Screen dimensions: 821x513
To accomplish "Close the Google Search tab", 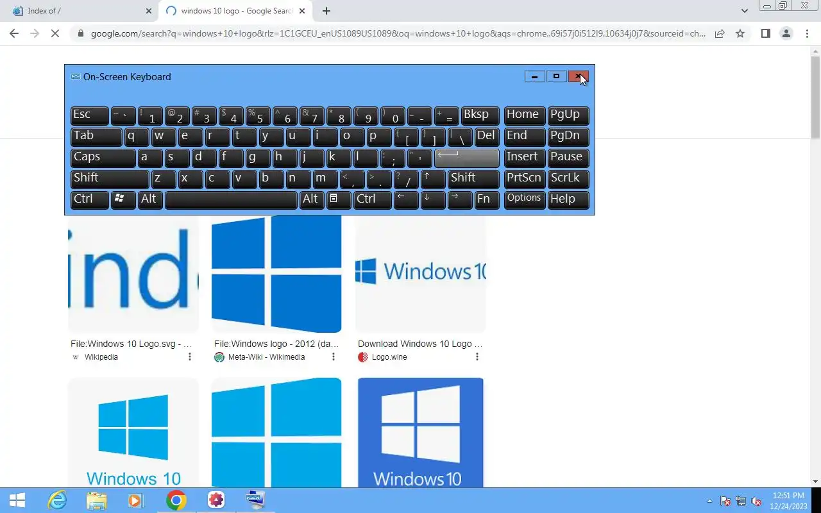I will [x=303, y=11].
